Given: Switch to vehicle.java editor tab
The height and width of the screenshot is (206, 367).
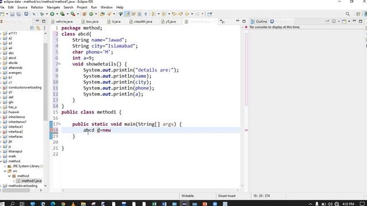Looking at the screenshot, I should [x=62, y=22].
